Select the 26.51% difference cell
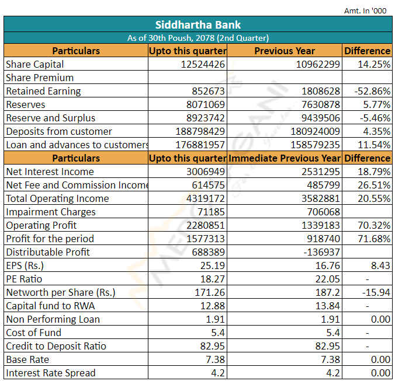Screen dimensions: 395x381 [367, 185]
